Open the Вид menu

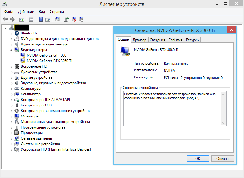coord(42,12)
